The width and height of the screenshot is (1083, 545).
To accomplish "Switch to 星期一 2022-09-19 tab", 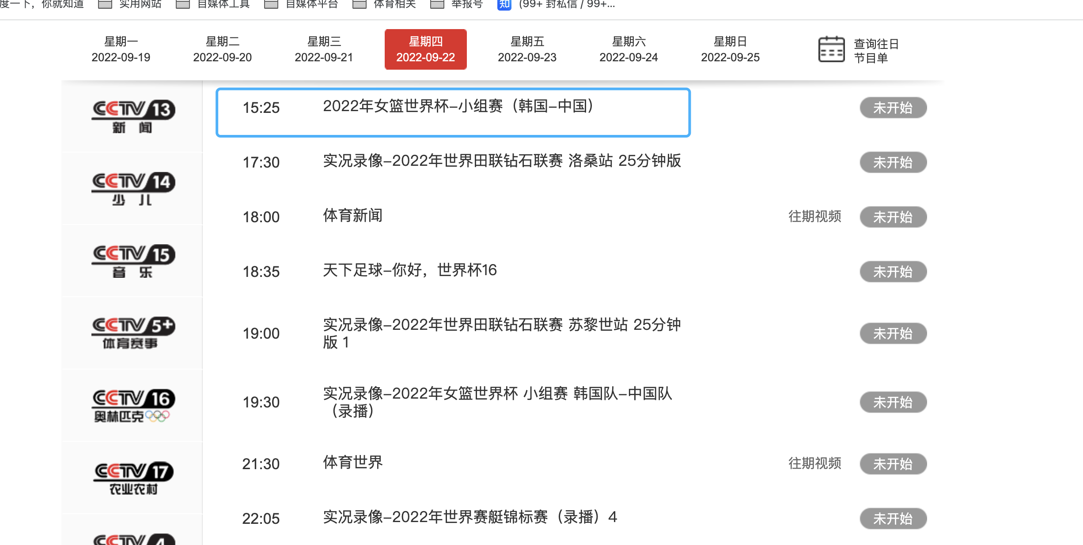I will (121, 49).
